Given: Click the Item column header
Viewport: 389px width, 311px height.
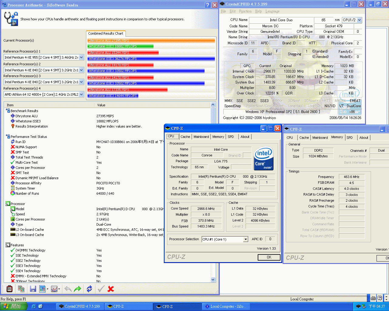Looking at the screenshot, I should pyautogui.click(x=49, y=105).
